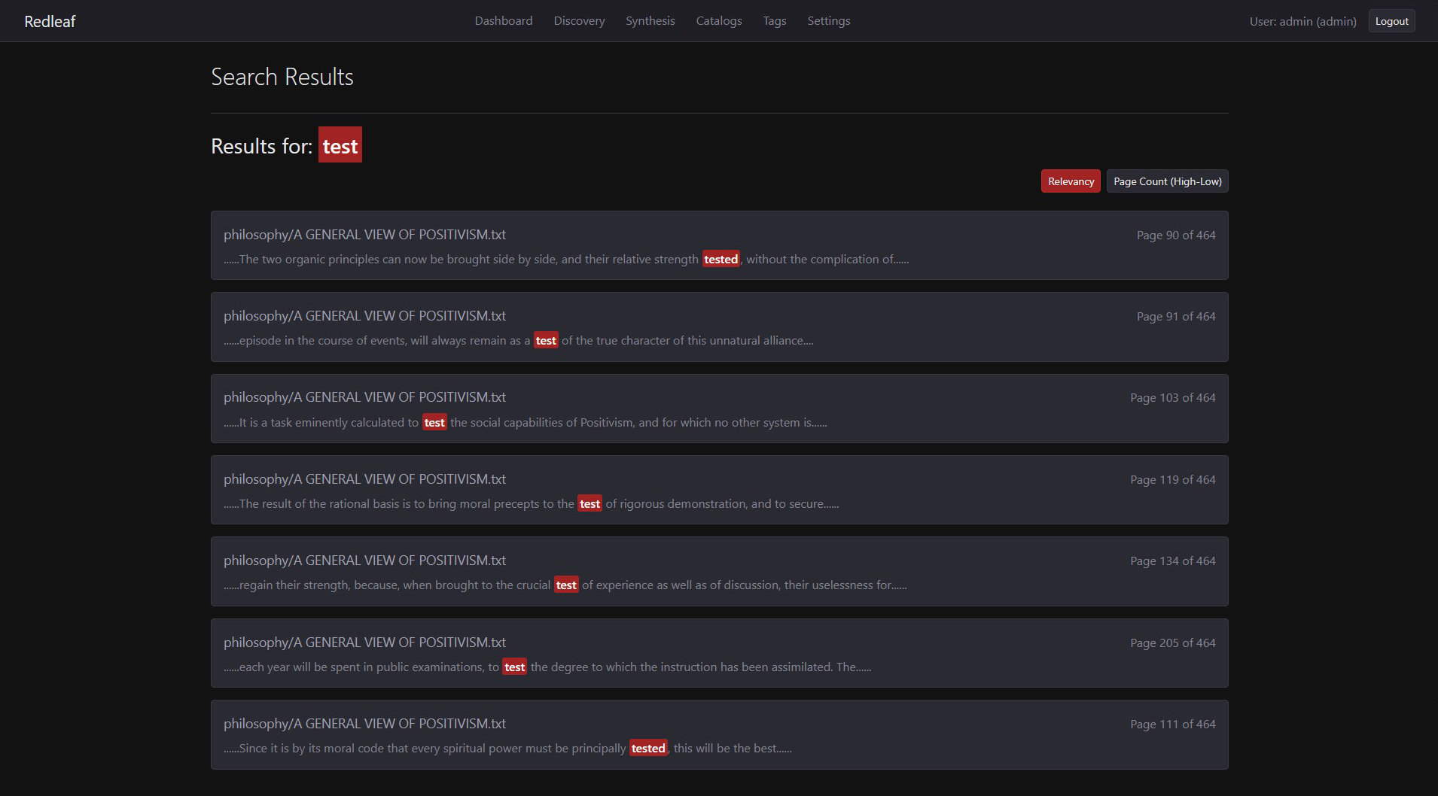The image size is (1438, 796).
Task: Open Settings from the navbar
Action: point(828,21)
